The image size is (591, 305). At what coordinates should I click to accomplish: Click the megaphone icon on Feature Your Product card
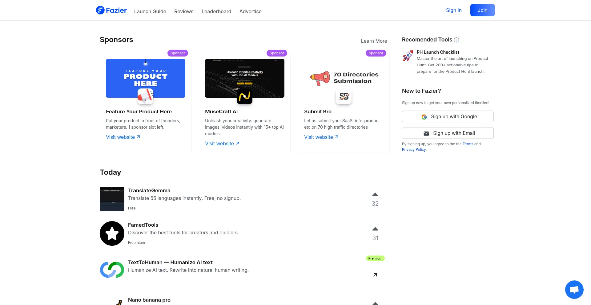pyautogui.click(x=146, y=96)
